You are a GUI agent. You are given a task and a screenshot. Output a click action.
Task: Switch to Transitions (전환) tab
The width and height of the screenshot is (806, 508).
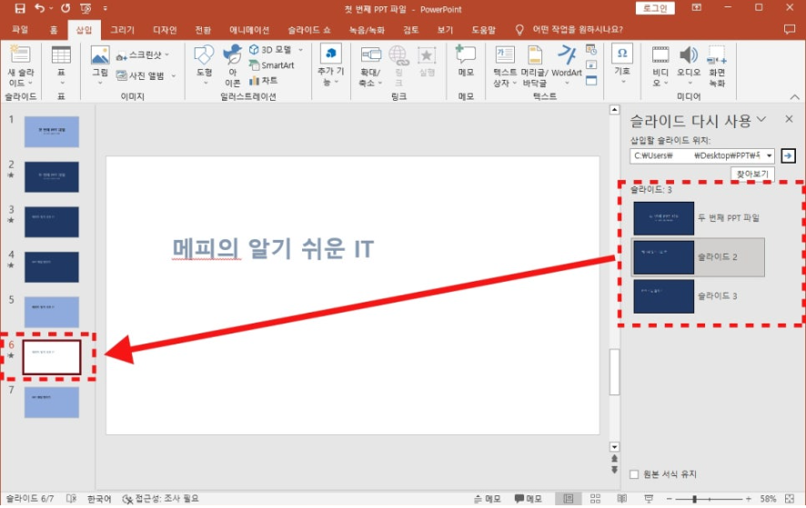point(203,29)
